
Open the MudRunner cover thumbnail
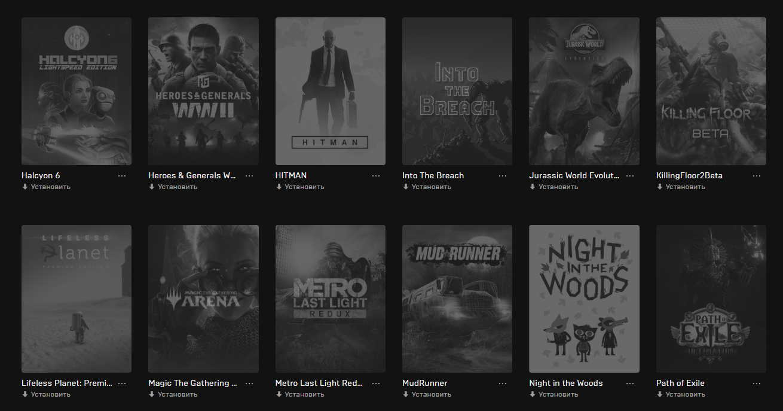[x=457, y=299]
